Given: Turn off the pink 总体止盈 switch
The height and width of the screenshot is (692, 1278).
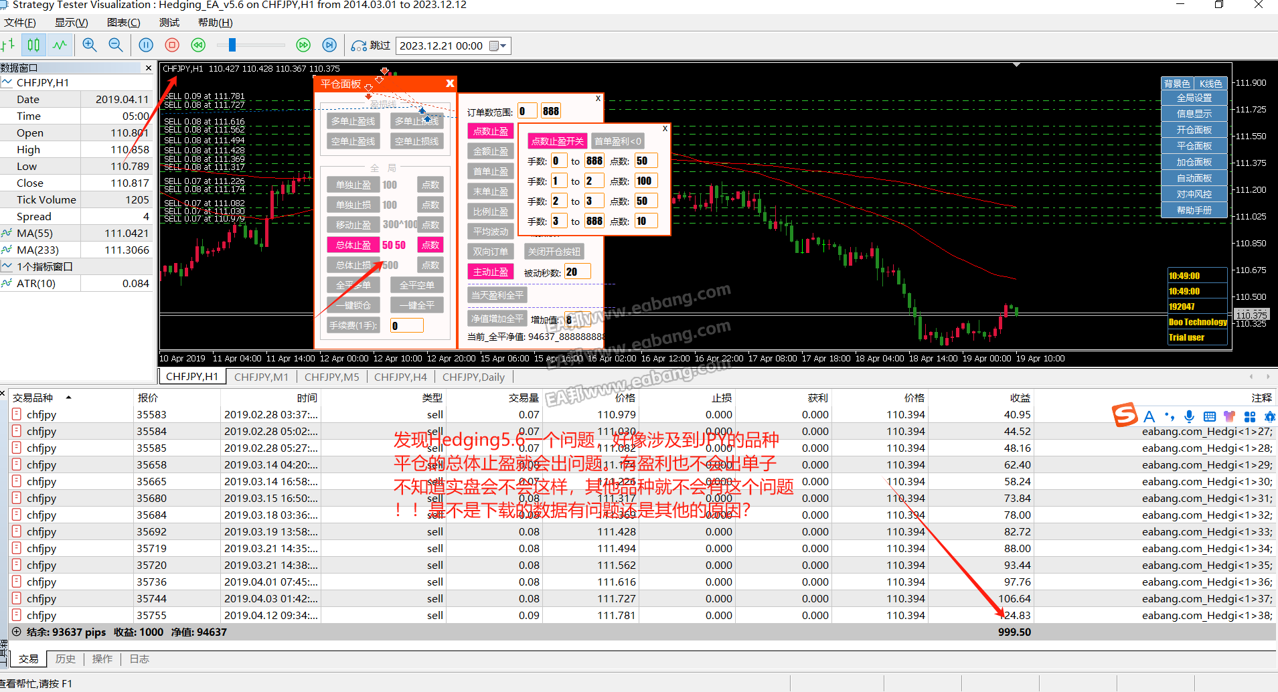Looking at the screenshot, I should tap(353, 245).
